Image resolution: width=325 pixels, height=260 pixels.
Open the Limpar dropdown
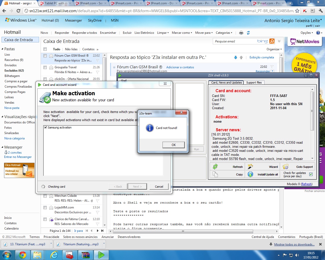click(x=163, y=33)
